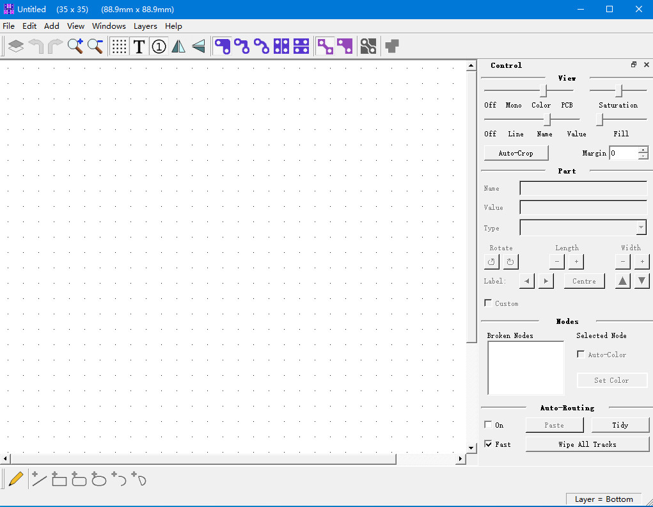Add a rectangle with the bottom toolbar
The image size is (653, 507).
[x=59, y=479]
